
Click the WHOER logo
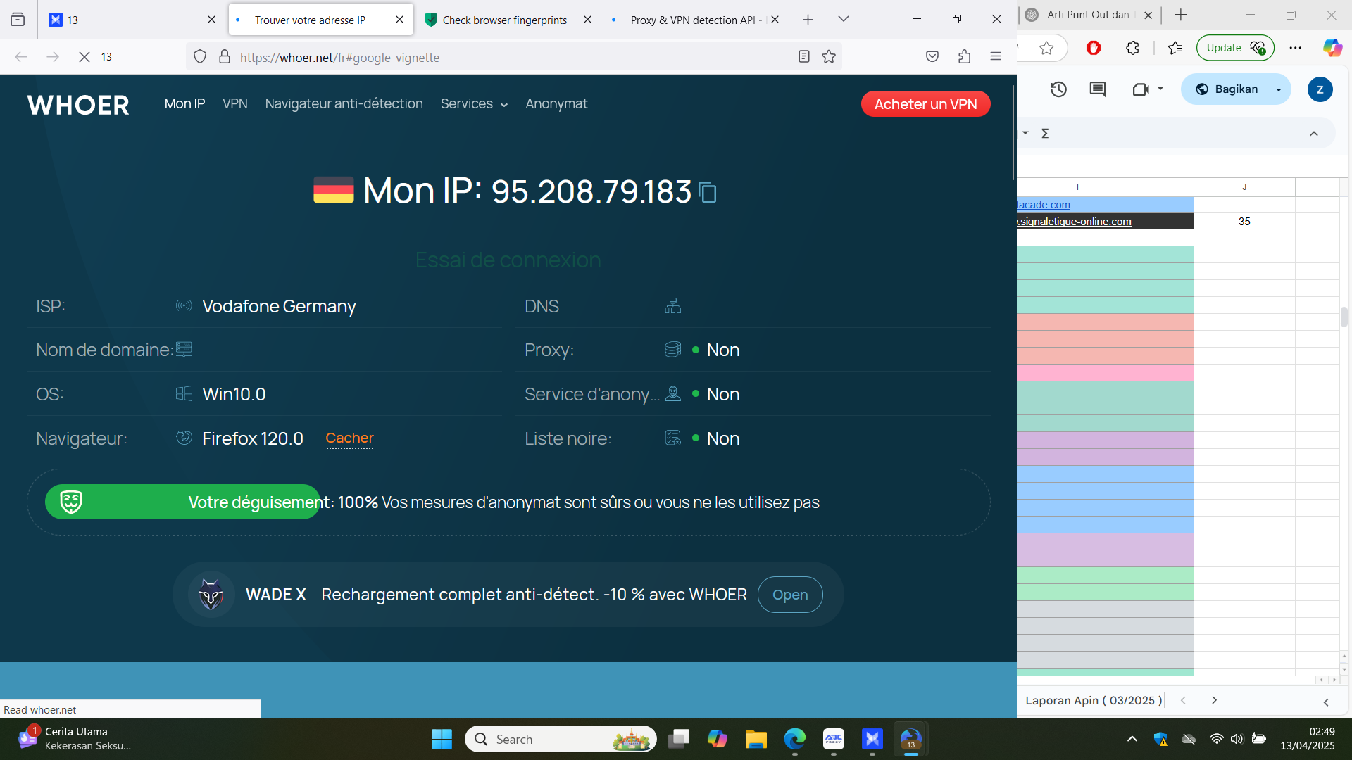78,105
